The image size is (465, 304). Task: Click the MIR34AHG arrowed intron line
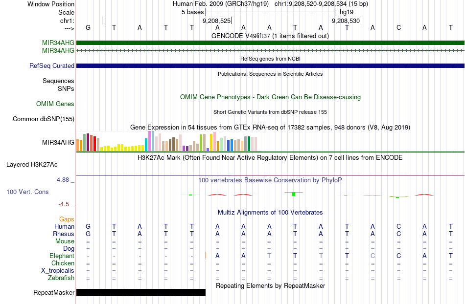click(x=270, y=51)
